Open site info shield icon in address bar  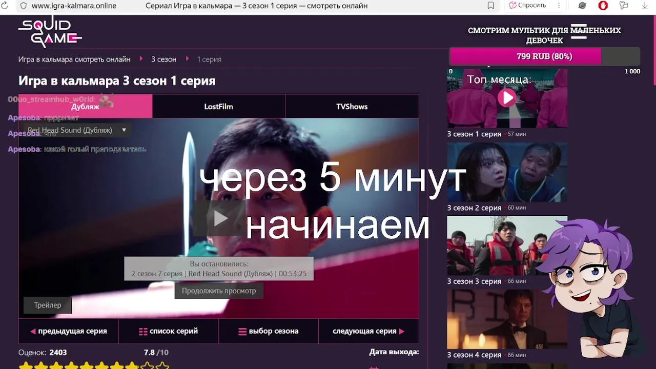coord(23,6)
